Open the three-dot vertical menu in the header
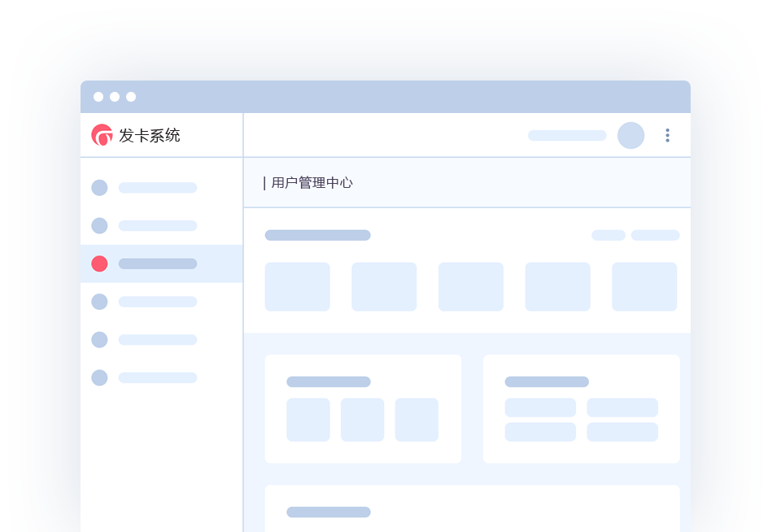The height and width of the screenshot is (532, 772). tap(667, 135)
